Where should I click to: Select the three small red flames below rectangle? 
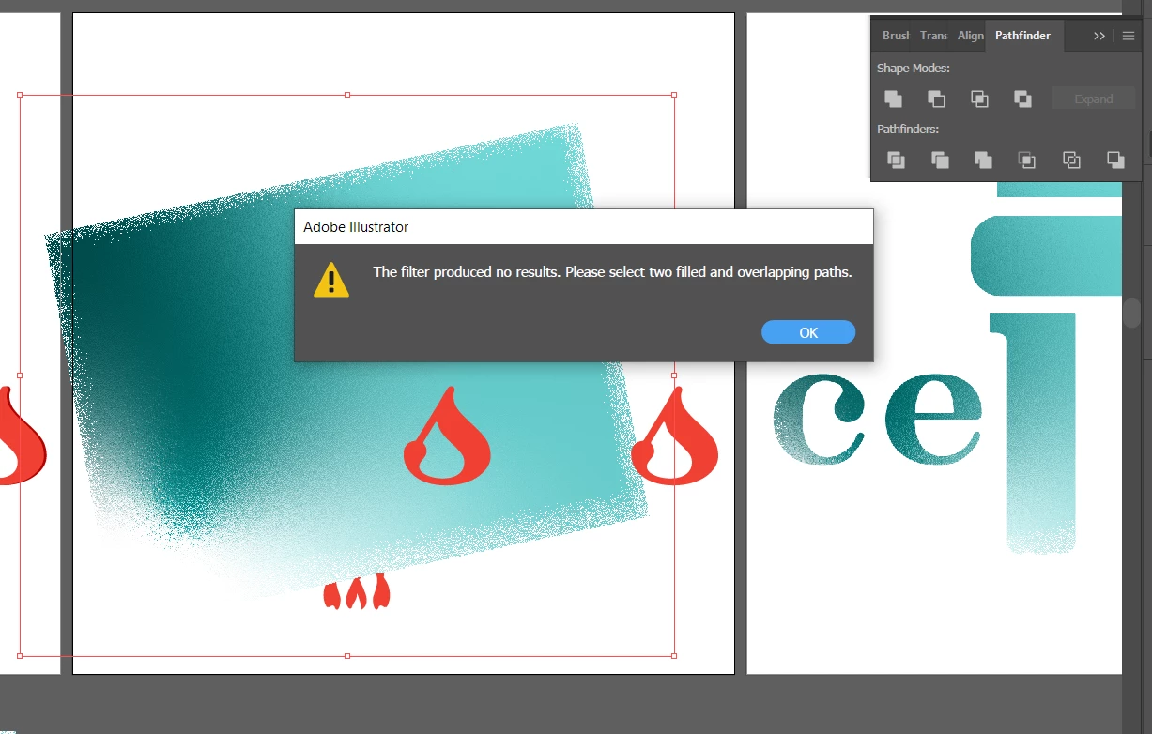click(357, 592)
